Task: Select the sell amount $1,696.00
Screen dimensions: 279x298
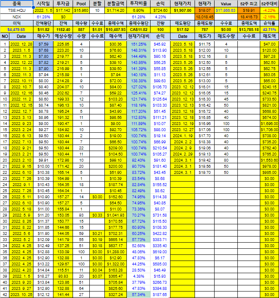Action: tap(269, 123)
